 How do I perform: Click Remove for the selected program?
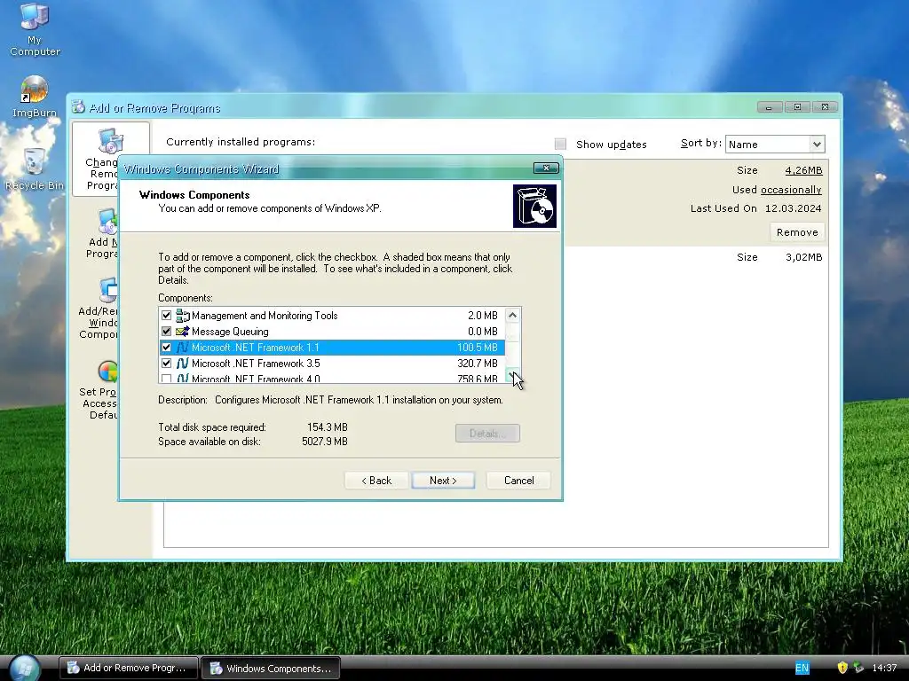pyautogui.click(x=797, y=232)
